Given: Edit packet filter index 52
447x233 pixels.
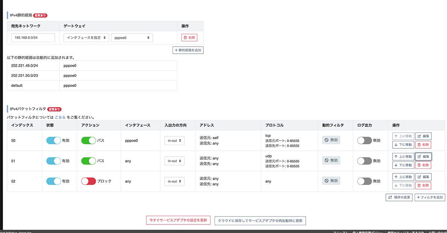Looking at the screenshot, I should [x=423, y=177].
